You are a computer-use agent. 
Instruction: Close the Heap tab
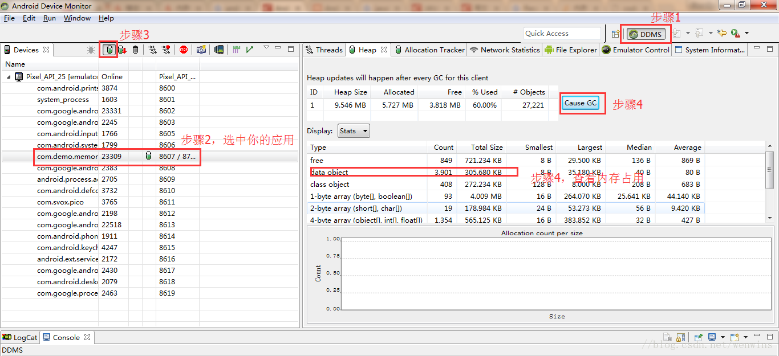[x=384, y=50]
